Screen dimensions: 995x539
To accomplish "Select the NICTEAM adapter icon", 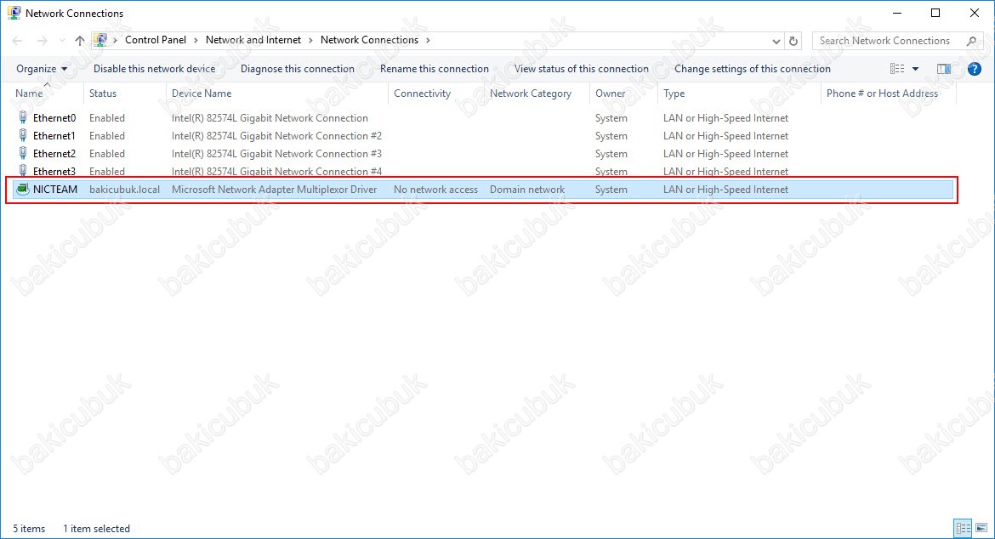I will [22, 190].
